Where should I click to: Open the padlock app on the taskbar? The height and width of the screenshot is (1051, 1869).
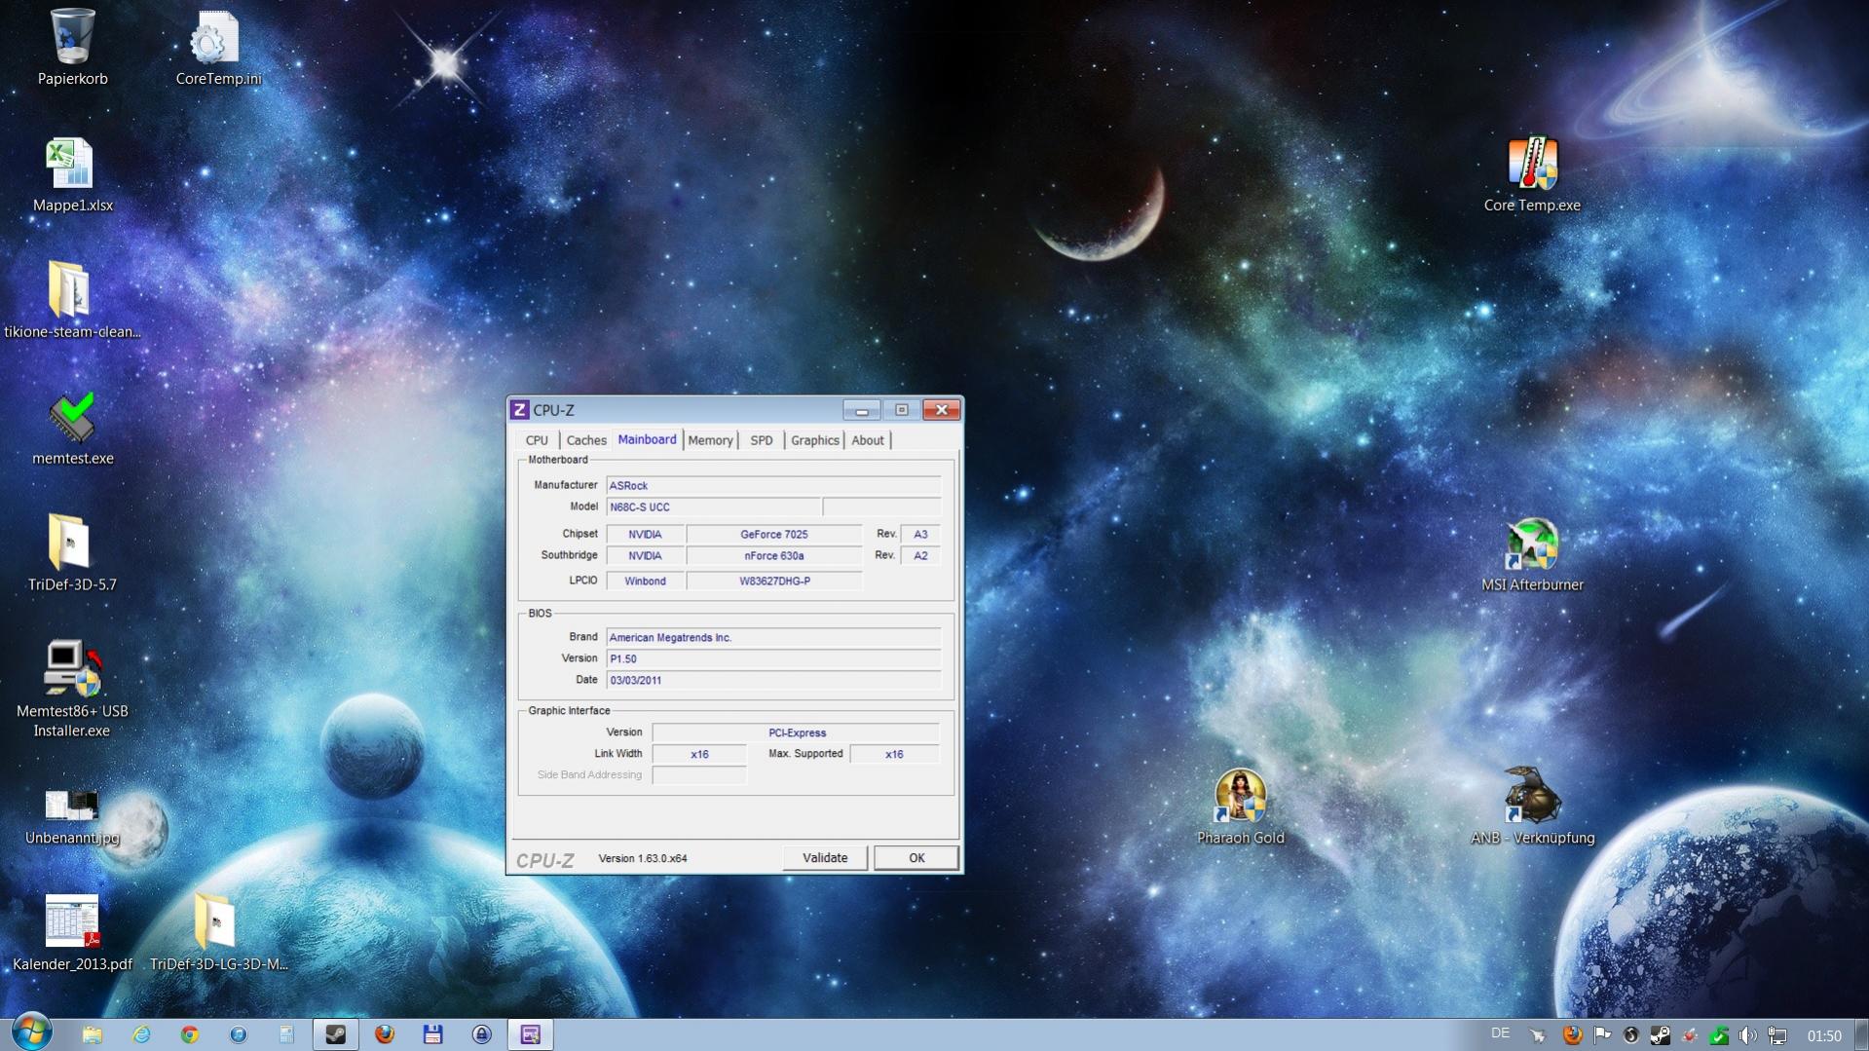point(482,1034)
